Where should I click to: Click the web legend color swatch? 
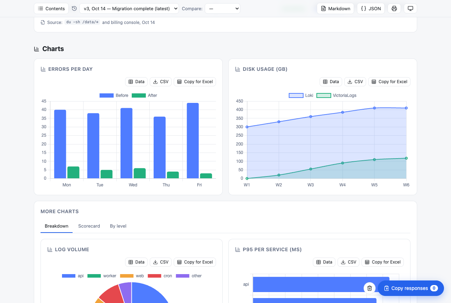pos(127,276)
